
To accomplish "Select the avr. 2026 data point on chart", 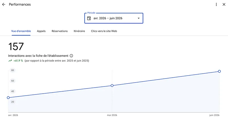I will pyautogui.click(x=8, y=98).
